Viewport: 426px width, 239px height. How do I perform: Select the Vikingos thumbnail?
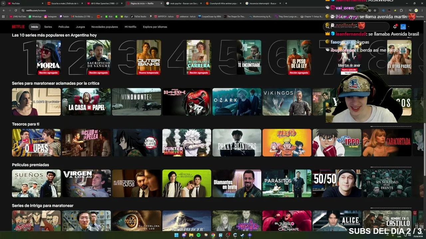tap(287, 102)
